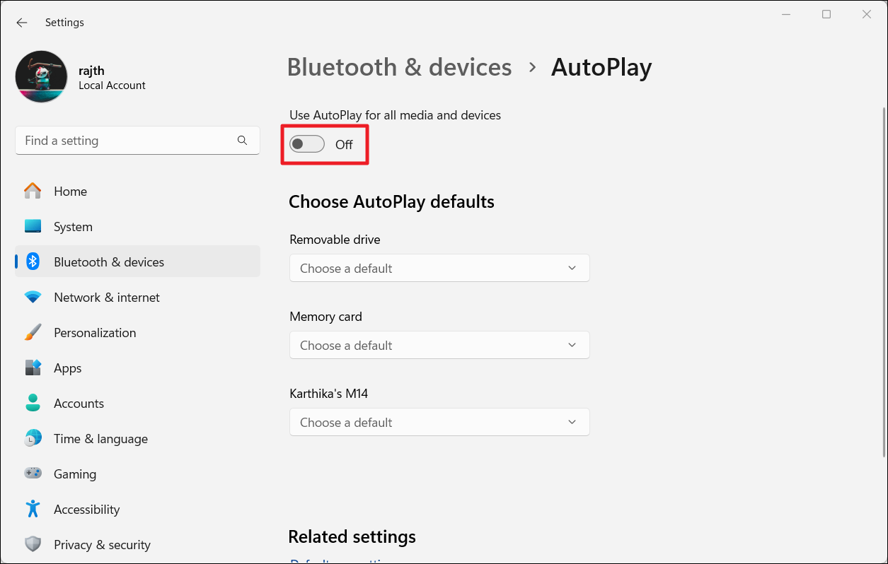Expand the Memory card default dropdown
Viewport: 888px width, 564px height.
pyautogui.click(x=439, y=346)
